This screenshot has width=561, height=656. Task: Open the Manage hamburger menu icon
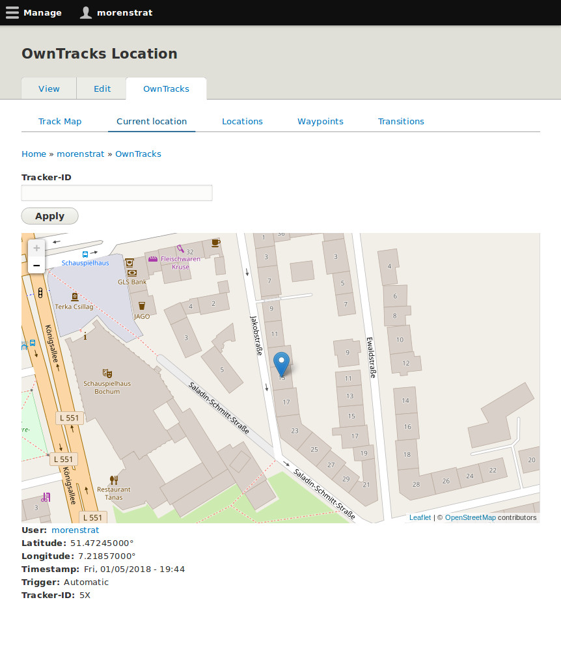pos(12,12)
